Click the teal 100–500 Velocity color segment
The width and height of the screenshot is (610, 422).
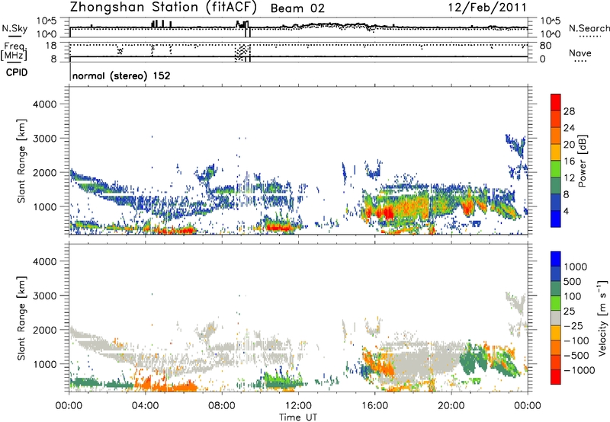coord(556,289)
